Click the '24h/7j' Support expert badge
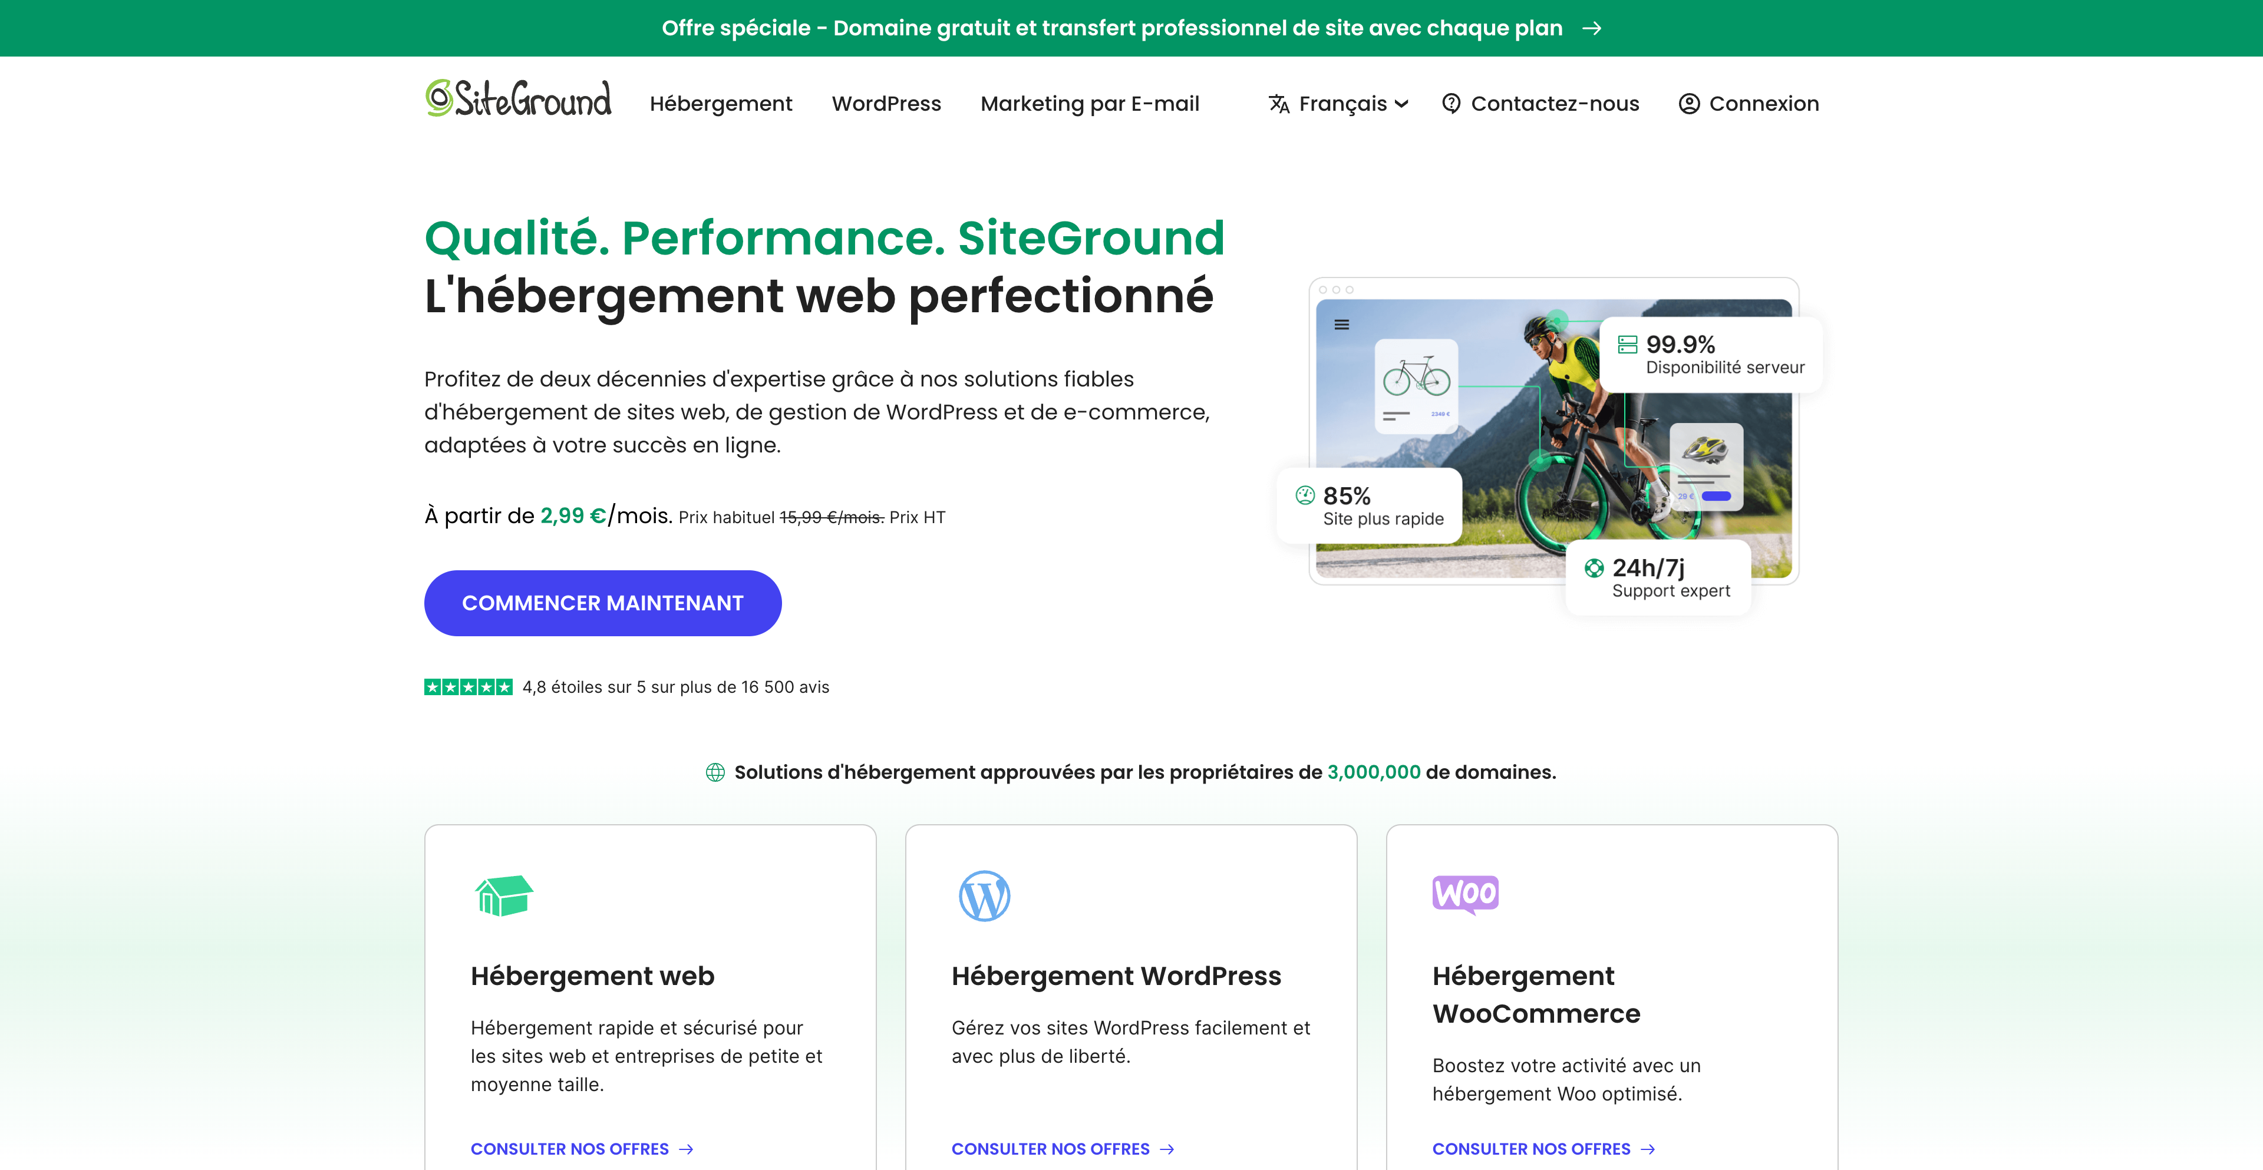Screen dimensions: 2263x1170 [x=1658, y=578]
